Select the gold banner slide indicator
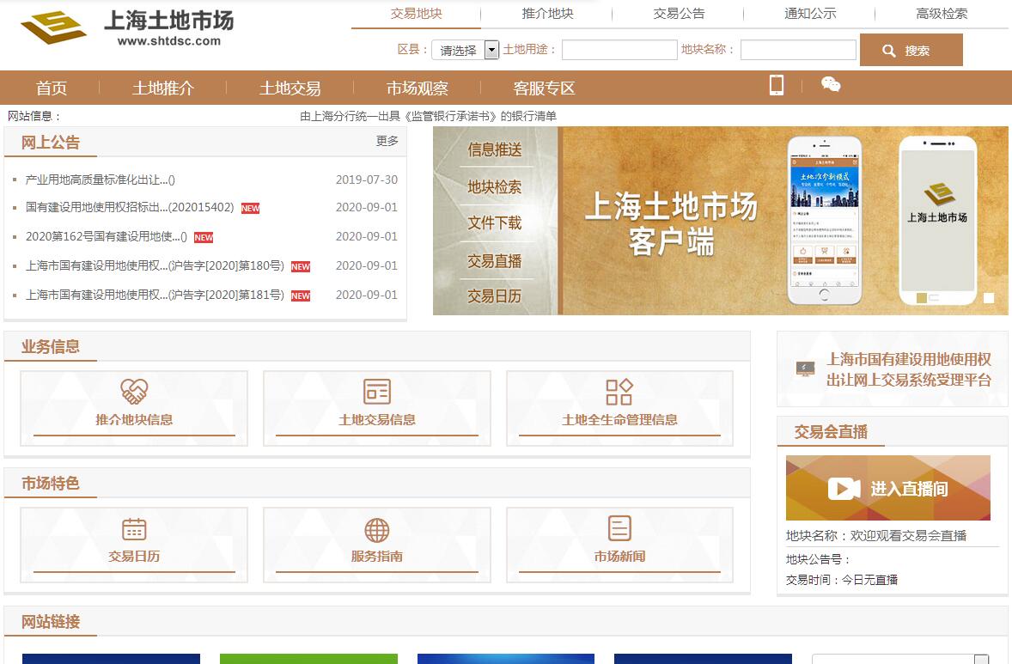Image resolution: width=1012 pixels, height=664 pixels. pyautogui.click(x=921, y=298)
